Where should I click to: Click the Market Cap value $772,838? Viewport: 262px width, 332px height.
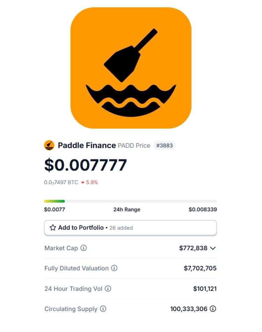click(x=193, y=248)
